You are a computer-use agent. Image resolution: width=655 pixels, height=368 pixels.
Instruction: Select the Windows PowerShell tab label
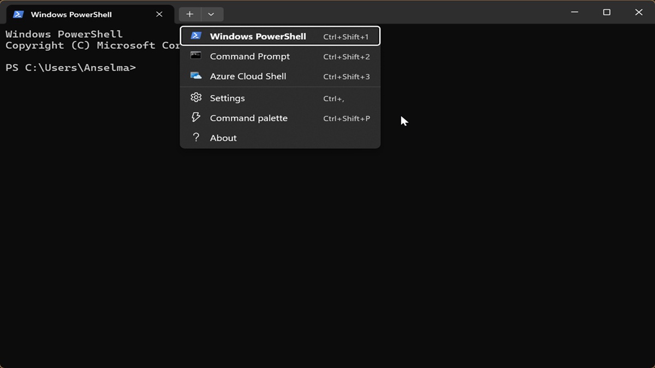[71, 15]
